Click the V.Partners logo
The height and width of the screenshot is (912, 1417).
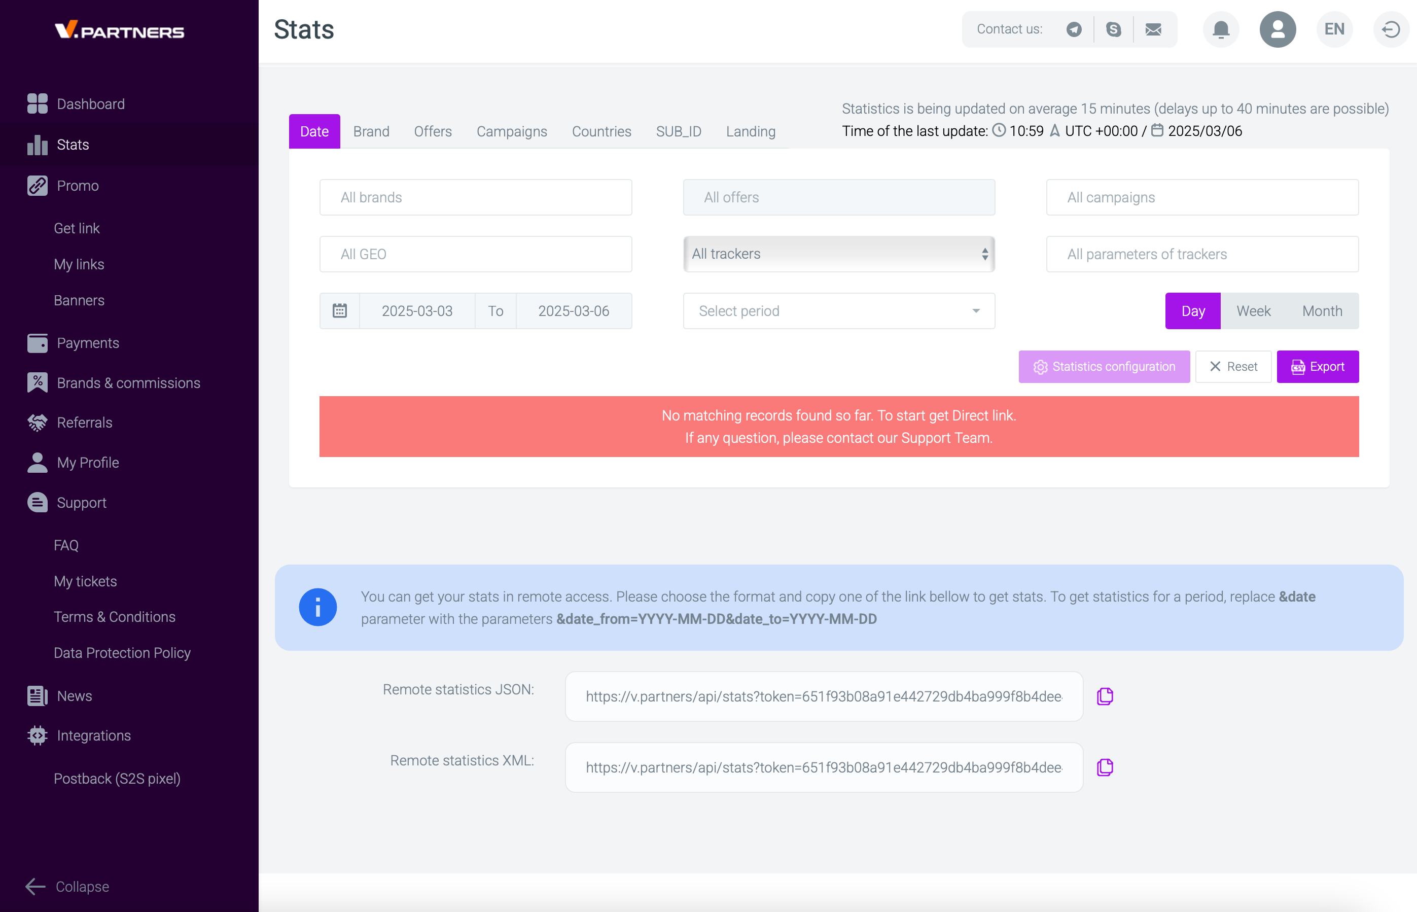(x=119, y=29)
